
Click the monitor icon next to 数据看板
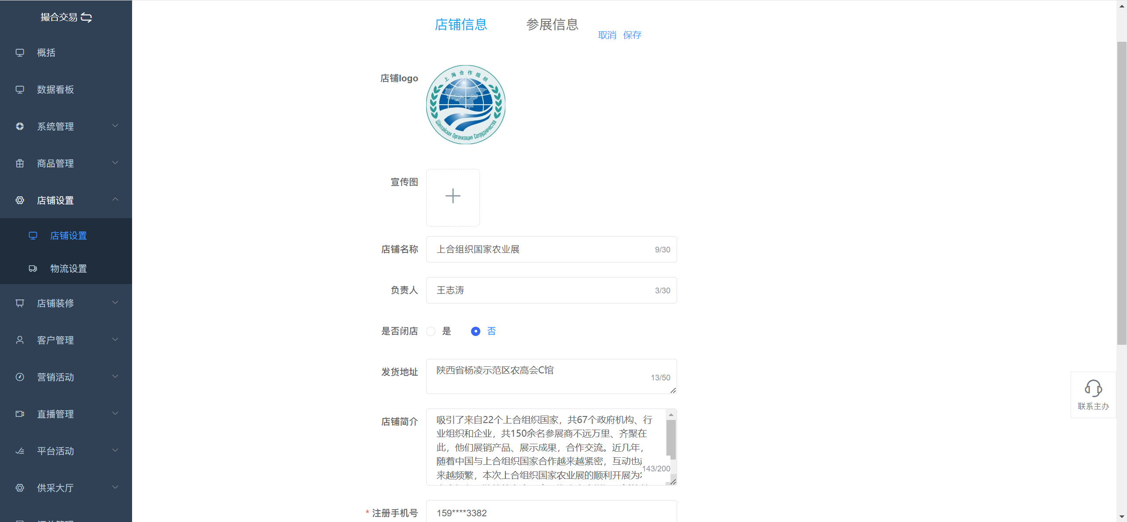(20, 90)
